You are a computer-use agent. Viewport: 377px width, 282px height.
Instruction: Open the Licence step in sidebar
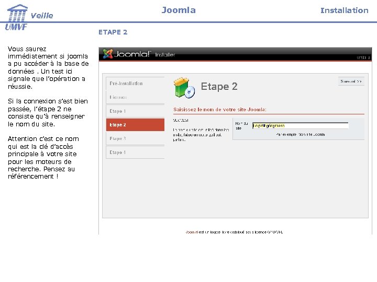(135, 97)
